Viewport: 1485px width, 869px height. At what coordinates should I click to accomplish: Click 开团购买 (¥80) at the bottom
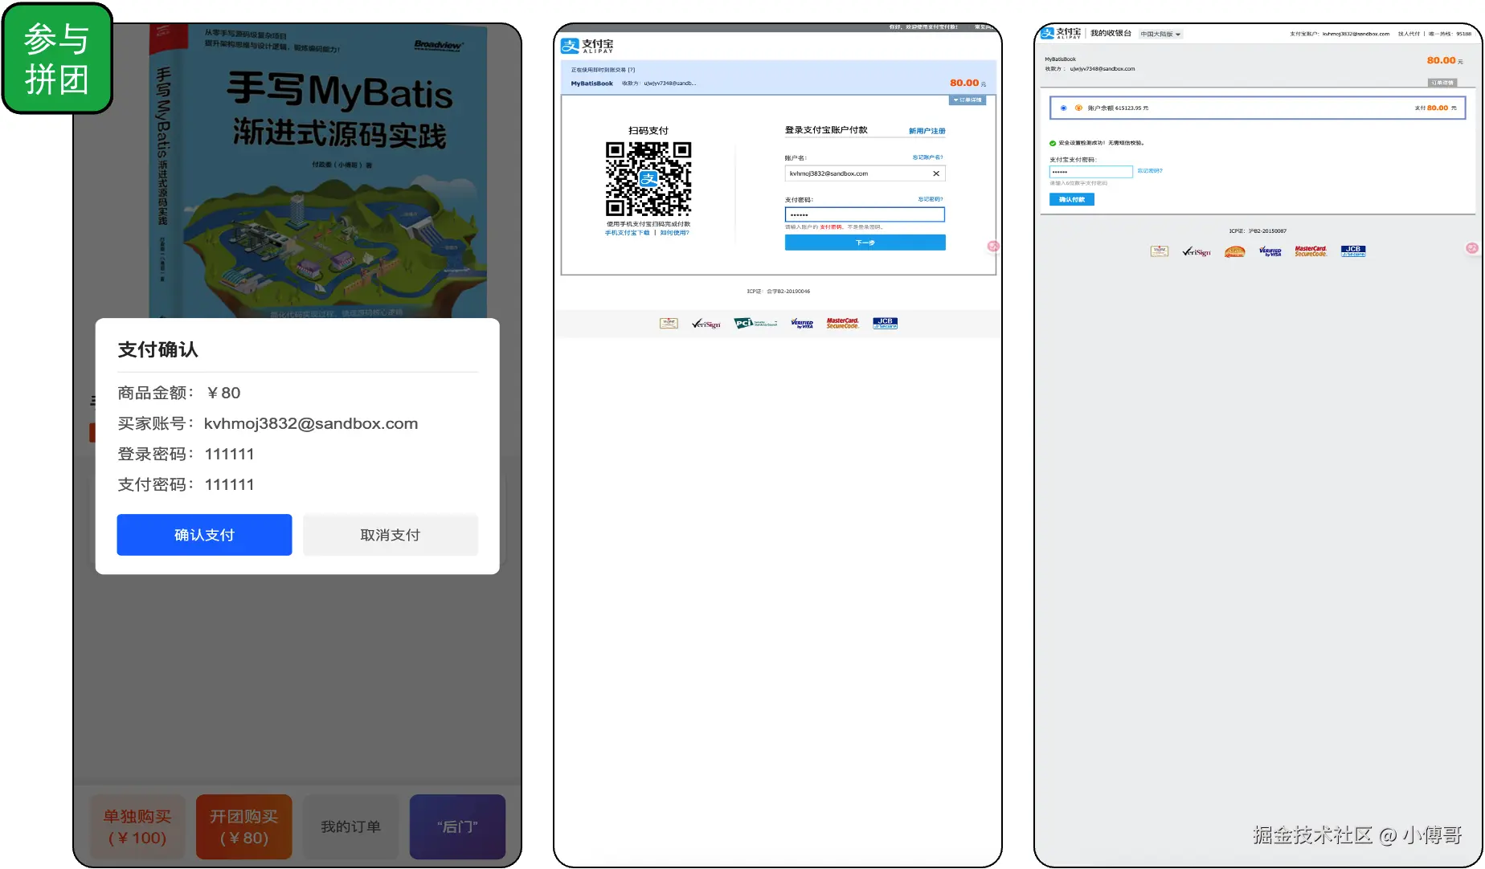[244, 827]
